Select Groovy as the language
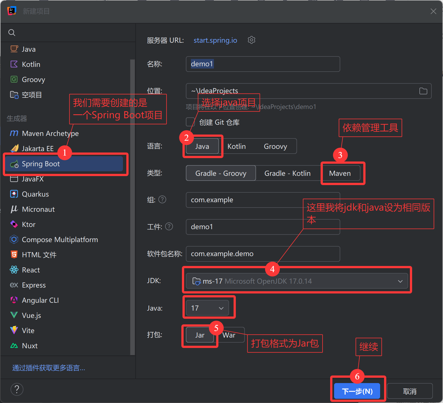Viewport: 443px width, 403px height. point(275,146)
